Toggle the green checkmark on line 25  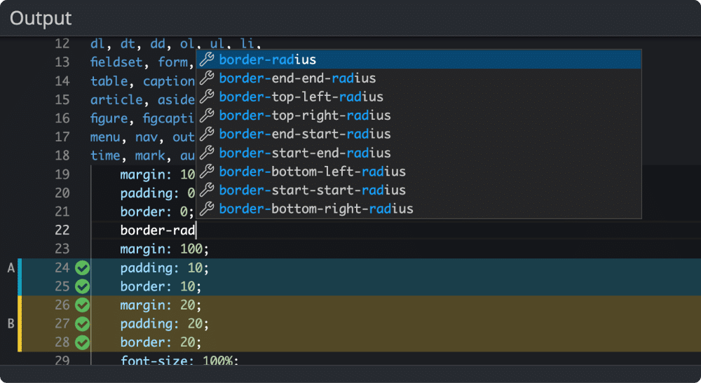point(82,286)
